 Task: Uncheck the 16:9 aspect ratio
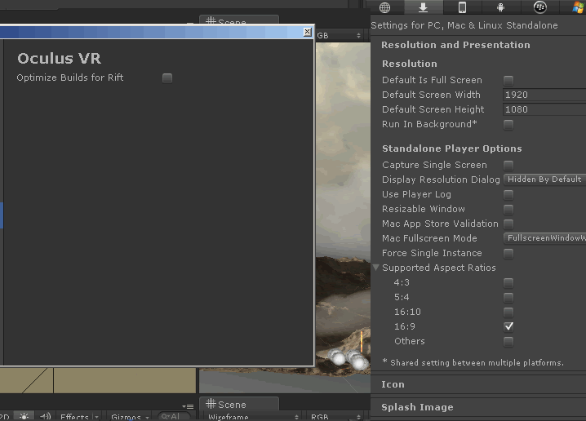point(508,326)
